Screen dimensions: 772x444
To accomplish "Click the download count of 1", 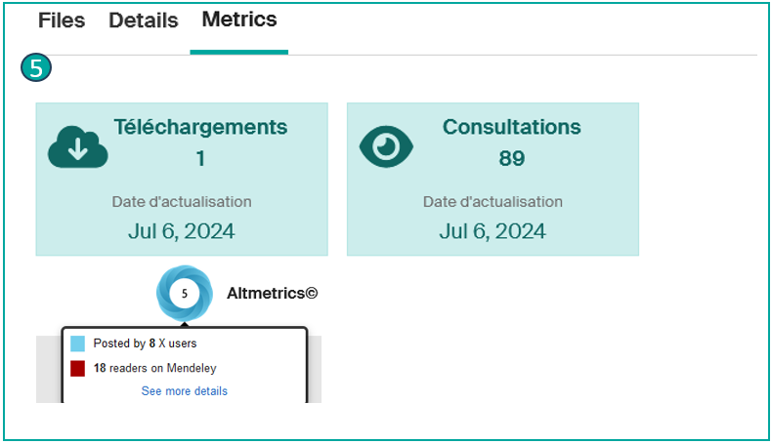I will 200,158.
